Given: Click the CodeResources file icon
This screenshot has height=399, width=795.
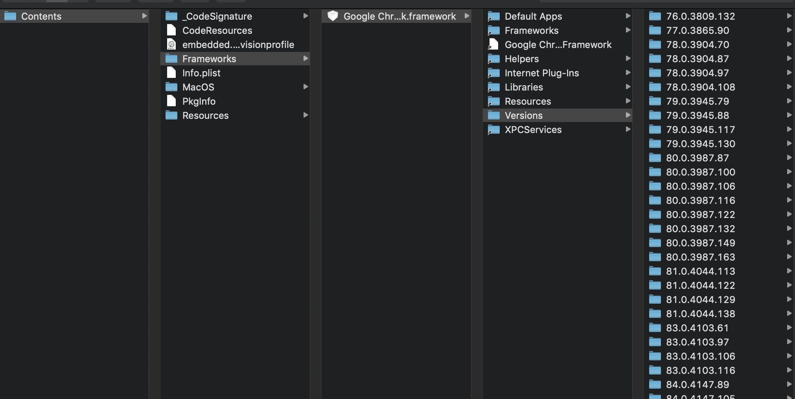Looking at the screenshot, I should pos(171,30).
